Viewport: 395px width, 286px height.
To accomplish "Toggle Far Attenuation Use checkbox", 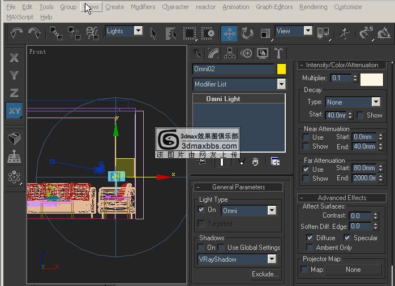I will pos(306,169).
